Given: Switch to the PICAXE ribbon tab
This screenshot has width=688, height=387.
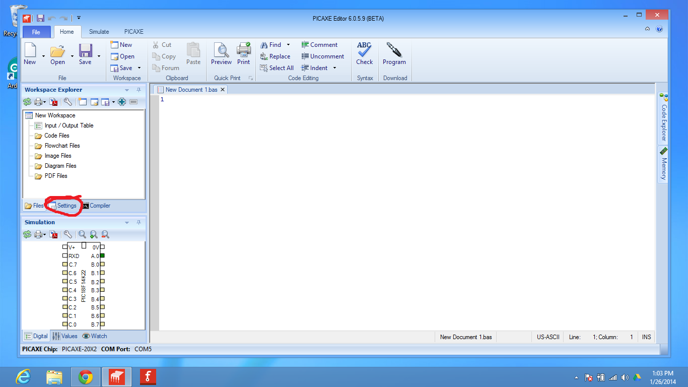Looking at the screenshot, I should tap(133, 31).
